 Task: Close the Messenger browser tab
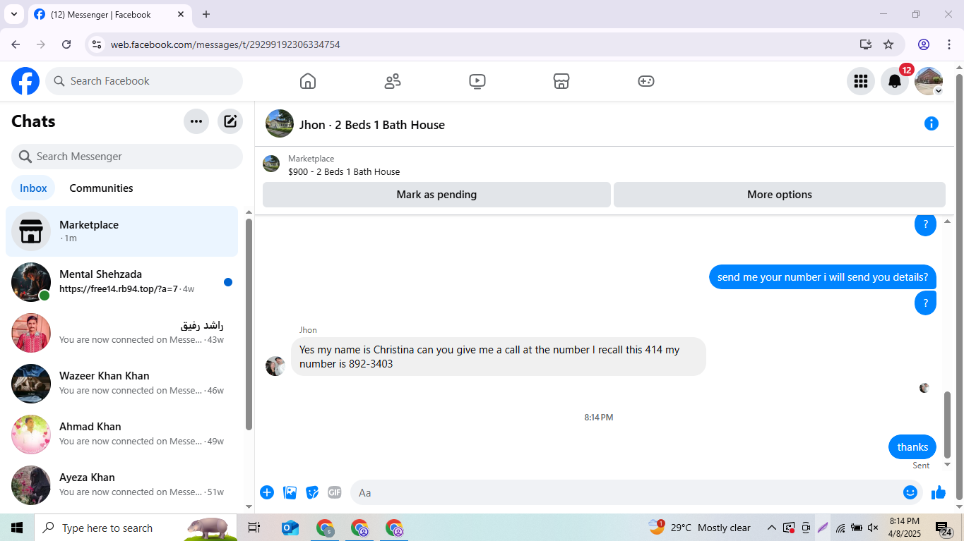[x=181, y=14]
